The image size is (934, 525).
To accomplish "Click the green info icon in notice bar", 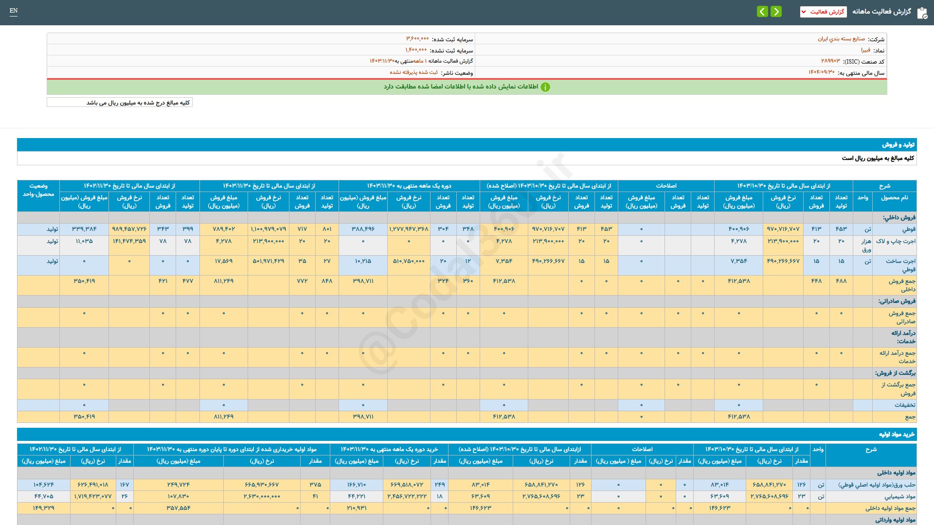I will (x=545, y=87).
